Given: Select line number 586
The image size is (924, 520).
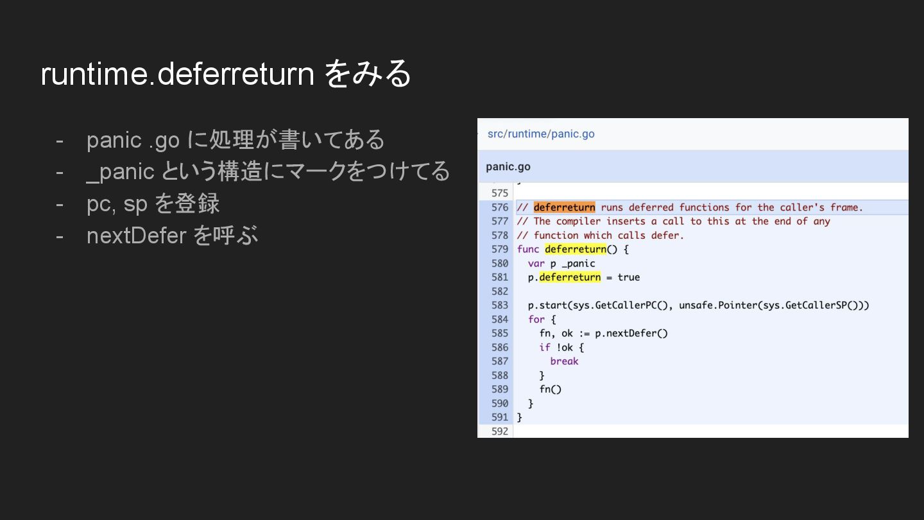Looking at the screenshot, I should [500, 347].
